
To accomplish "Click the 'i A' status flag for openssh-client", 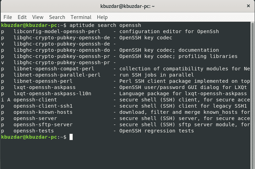I will pos(6,100).
